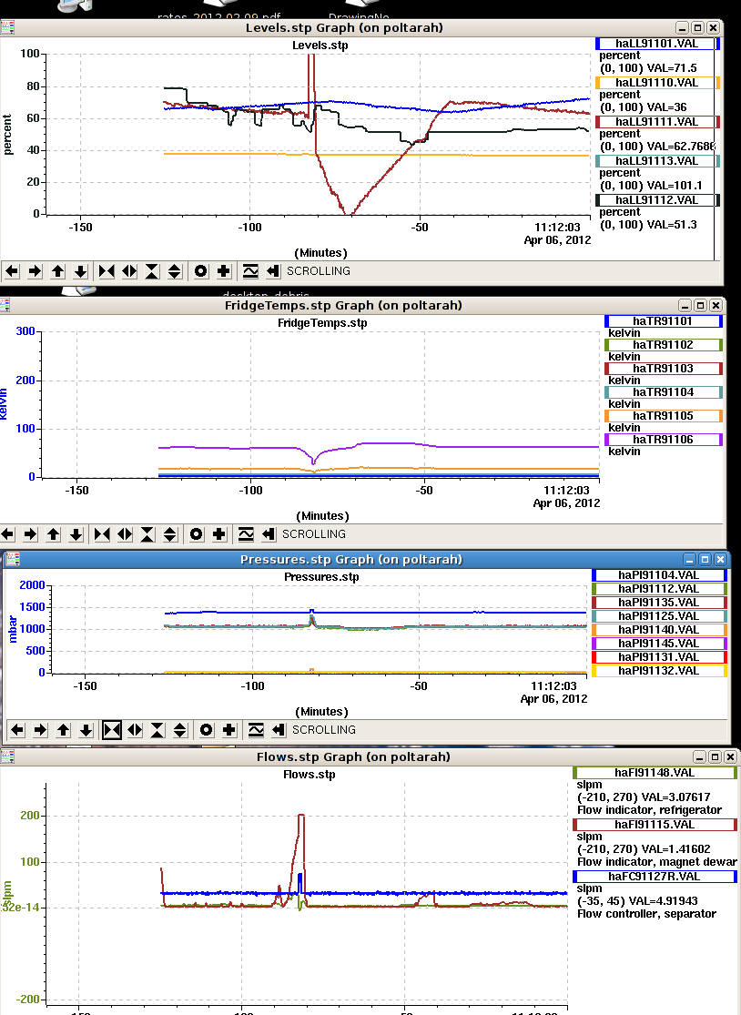Pan left in the Pressures graph toolbar
Screen dimensions: 741x1015
[17, 730]
